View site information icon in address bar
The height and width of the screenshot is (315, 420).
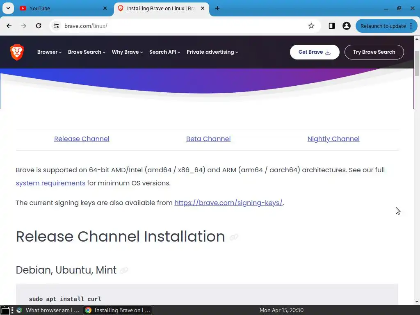(56, 26)
